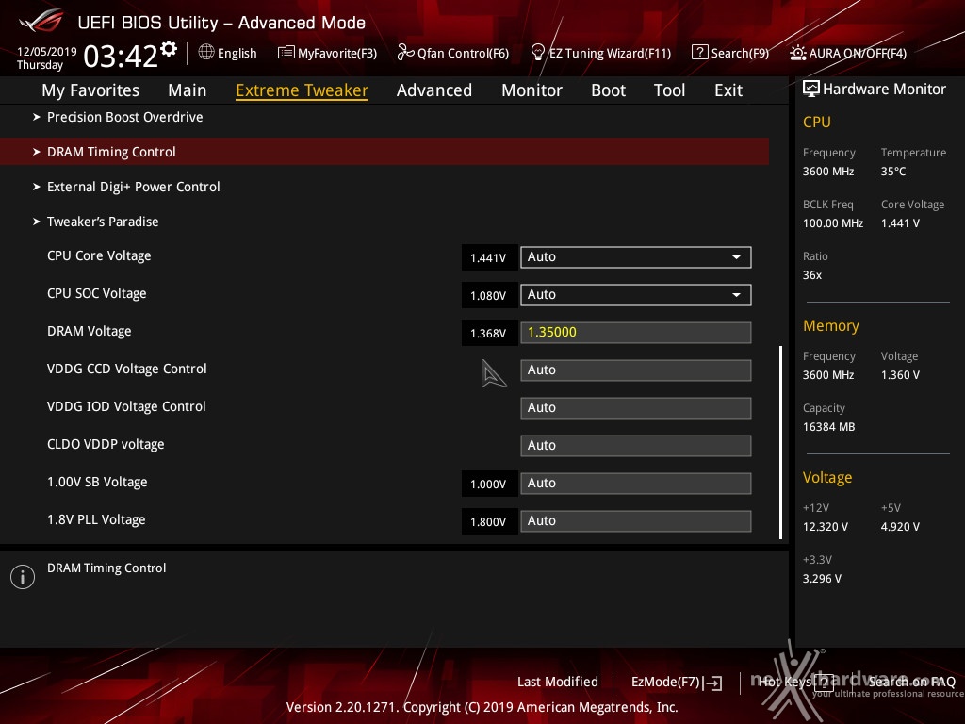Click the 1.000V current value

488,484
